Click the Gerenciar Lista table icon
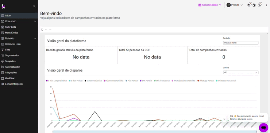Image resolution: width=270 pixels, height=133 pixels. pos(3,44)
